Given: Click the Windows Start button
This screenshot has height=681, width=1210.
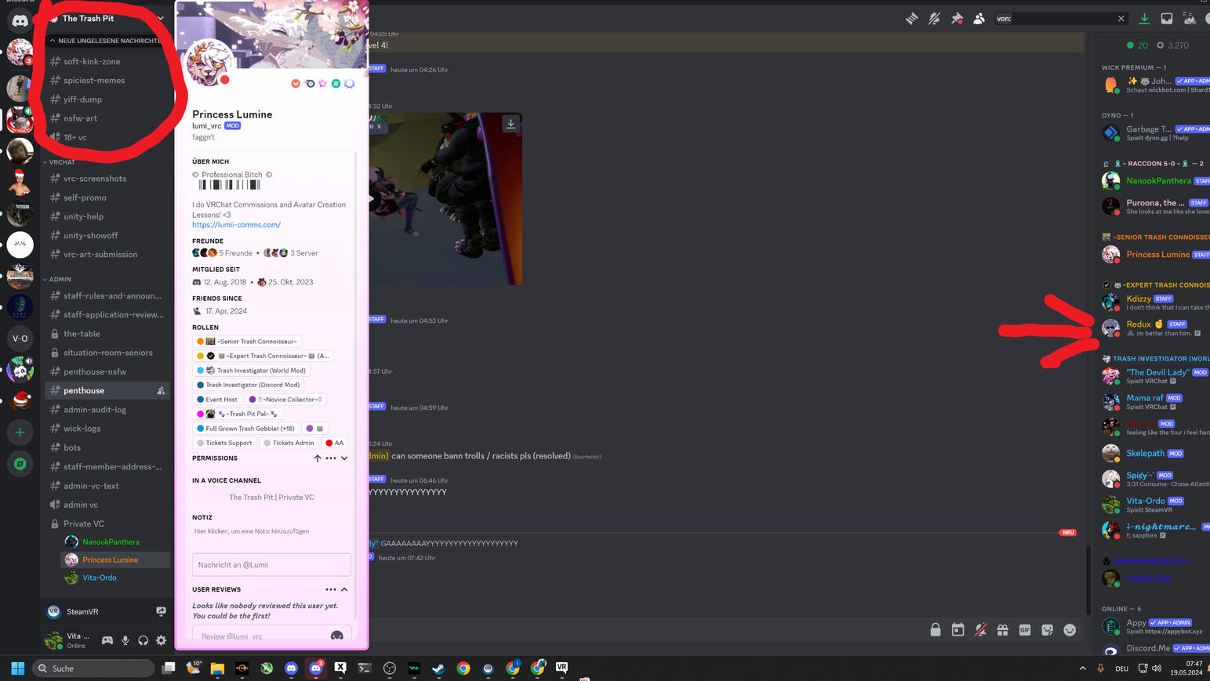Looking at the screenshot, I should (17, 668).
